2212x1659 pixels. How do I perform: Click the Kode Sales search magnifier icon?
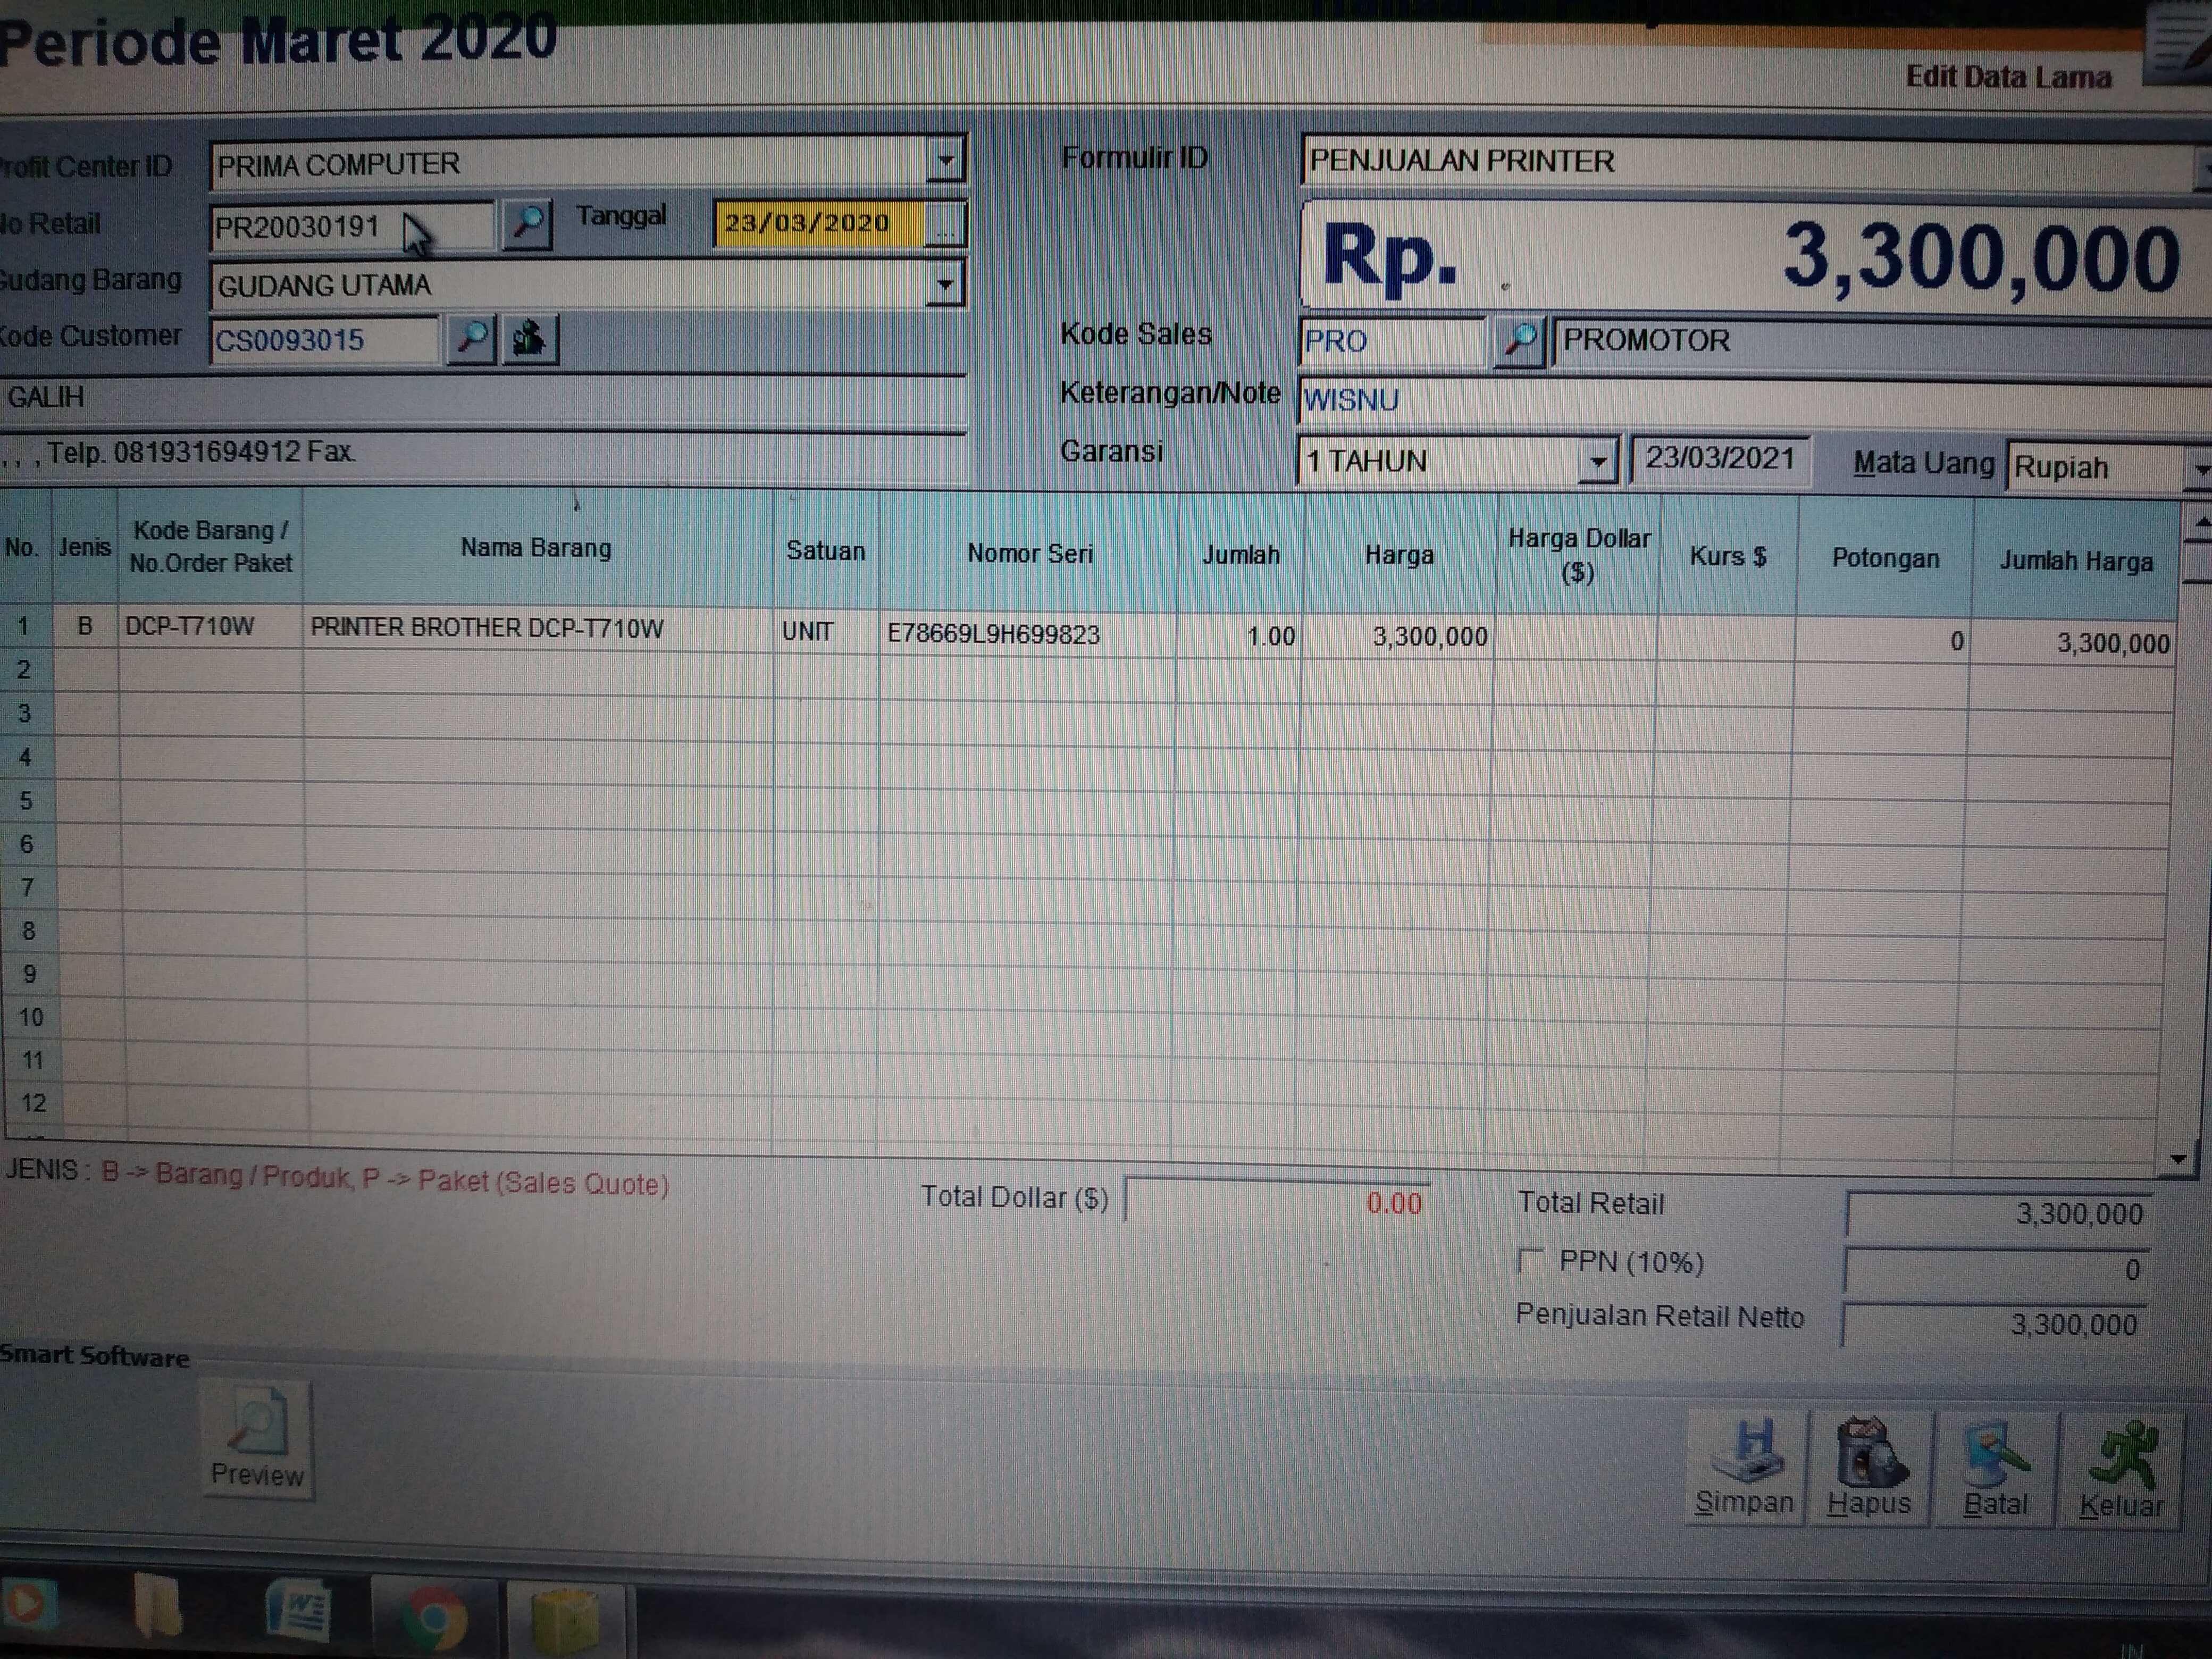click(x=1520, y=341)
